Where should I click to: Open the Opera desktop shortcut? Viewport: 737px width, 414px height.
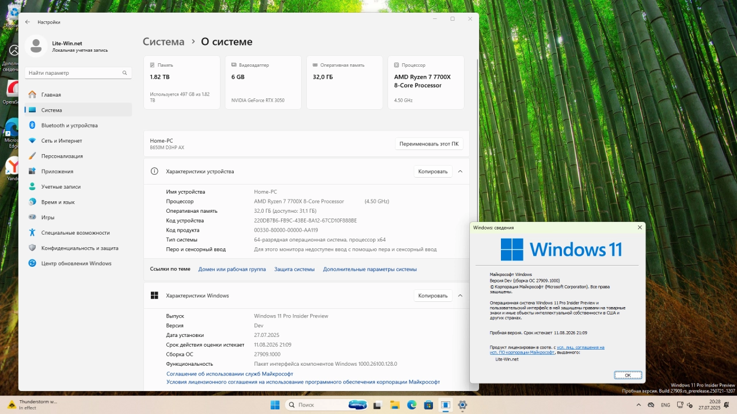(12, 93)
